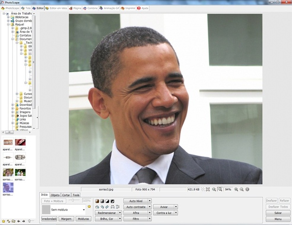Click the Salvar button

278,213
